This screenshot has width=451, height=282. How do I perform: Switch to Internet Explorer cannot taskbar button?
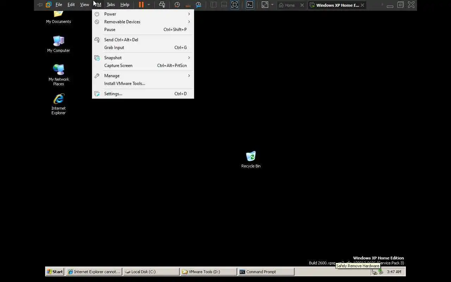[94, 272]
